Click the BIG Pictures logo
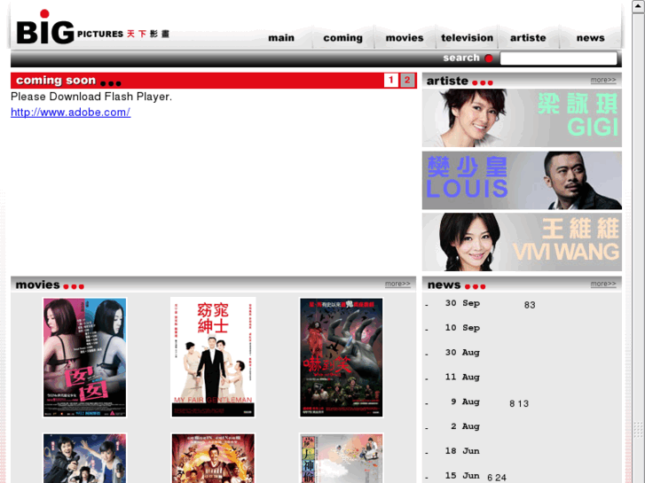 (93, 27)
